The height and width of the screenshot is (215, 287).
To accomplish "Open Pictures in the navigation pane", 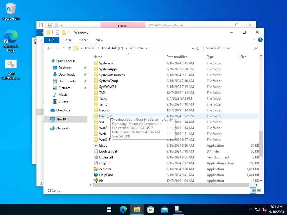I will [x=64, y=88].
